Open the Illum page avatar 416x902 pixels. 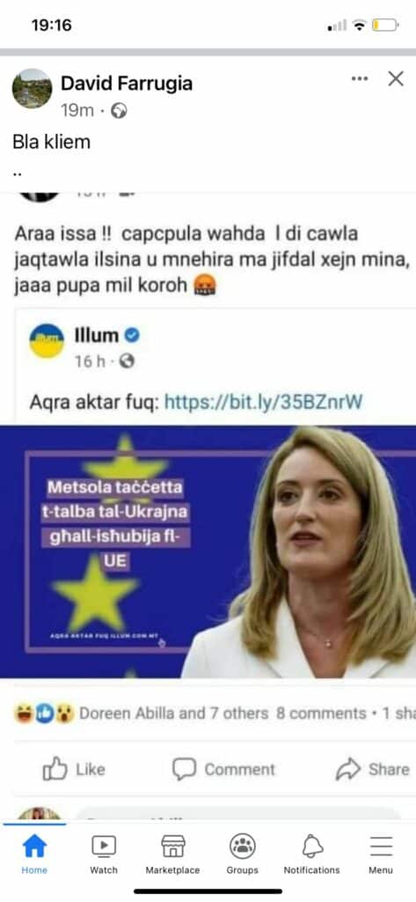(x=47, y=341)
